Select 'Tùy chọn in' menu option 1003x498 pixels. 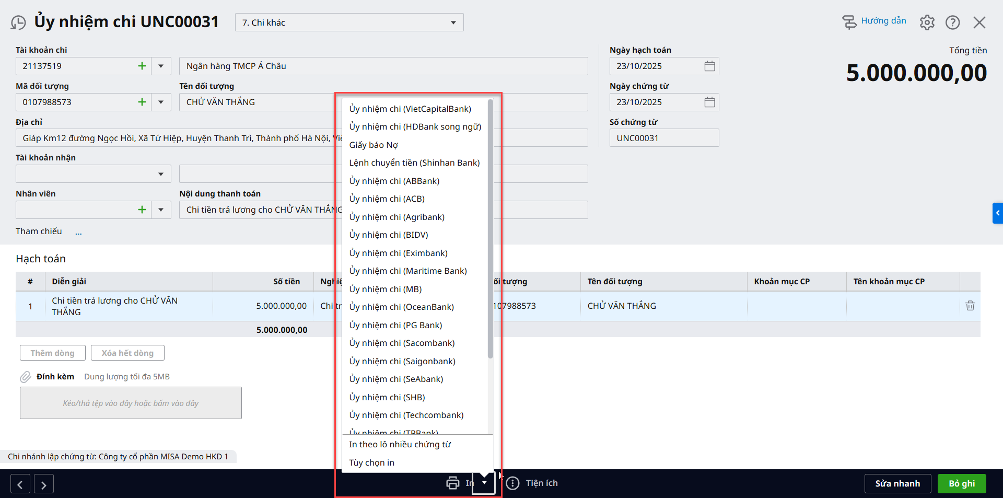pos(371,462)
